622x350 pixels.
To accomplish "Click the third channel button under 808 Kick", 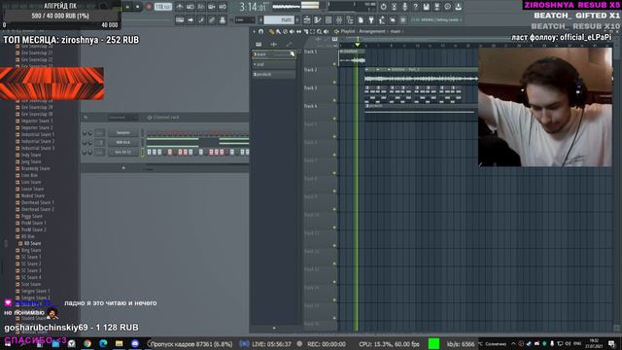I will pos(123,152).
